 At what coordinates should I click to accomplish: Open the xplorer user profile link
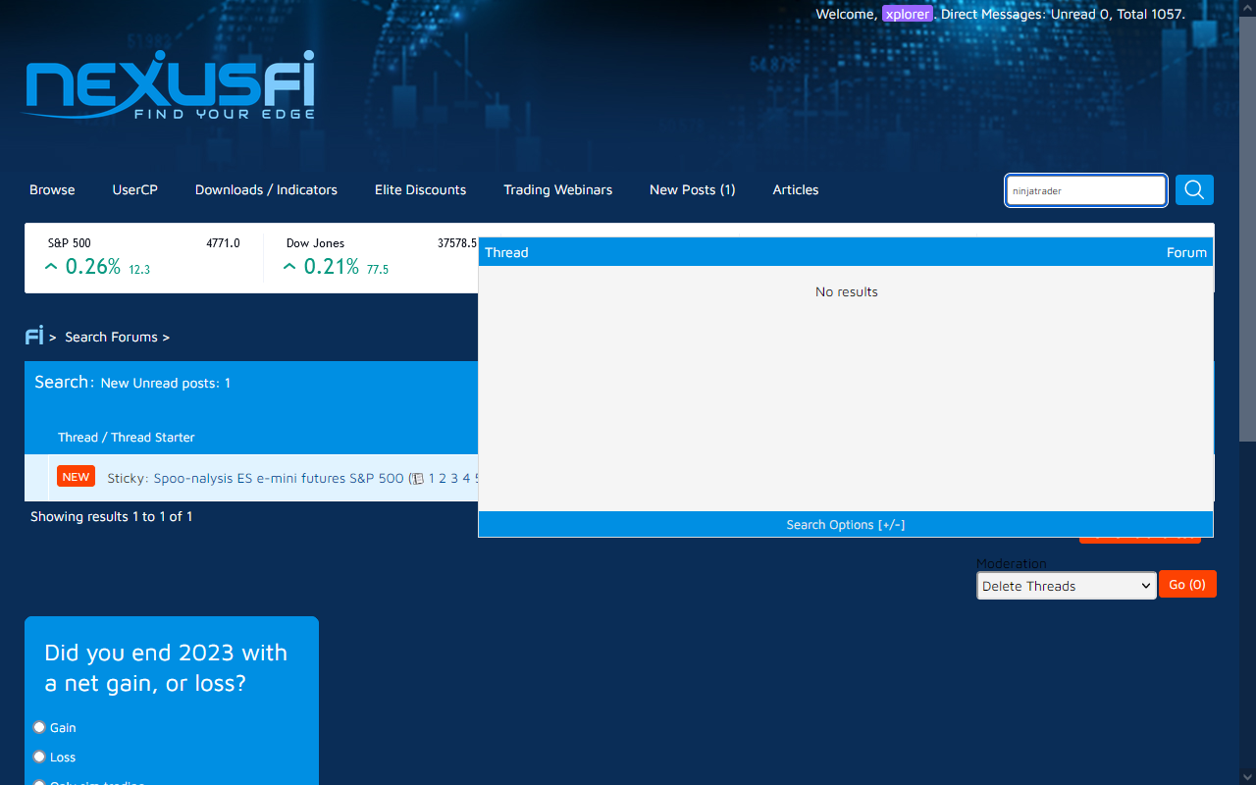907,14
